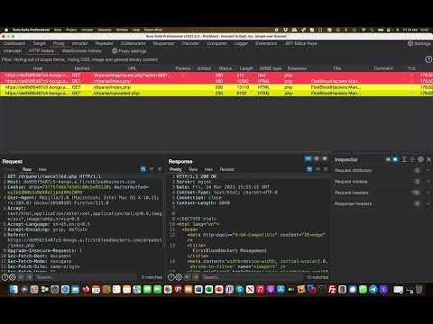The height and width of the screenshot is (324, 433).
Task: Sort history by Status column
Action: pyautogui.click(x=226, y=68)
